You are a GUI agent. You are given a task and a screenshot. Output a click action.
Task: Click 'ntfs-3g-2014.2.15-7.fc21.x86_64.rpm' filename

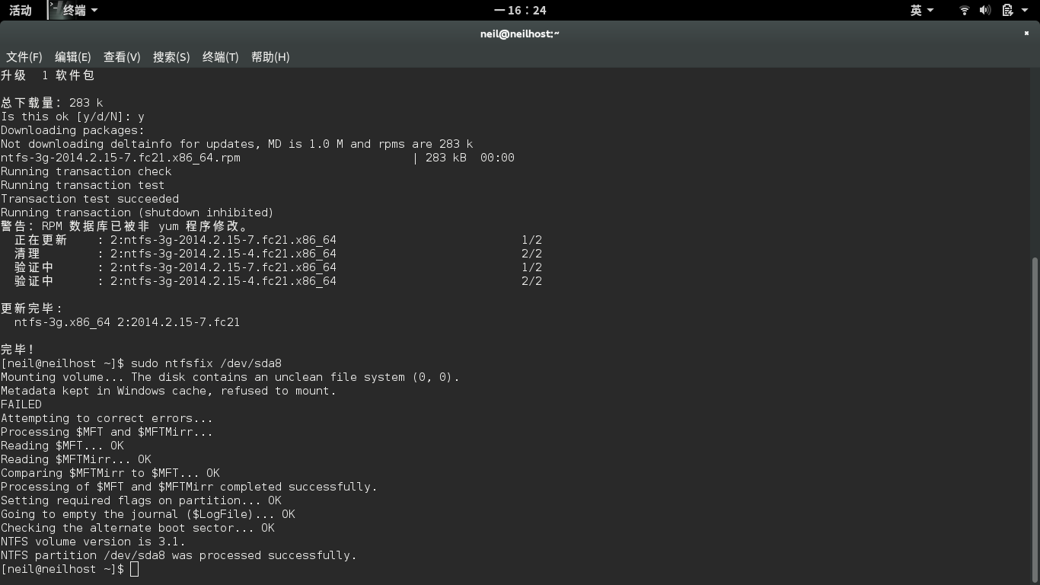[120, 158]
